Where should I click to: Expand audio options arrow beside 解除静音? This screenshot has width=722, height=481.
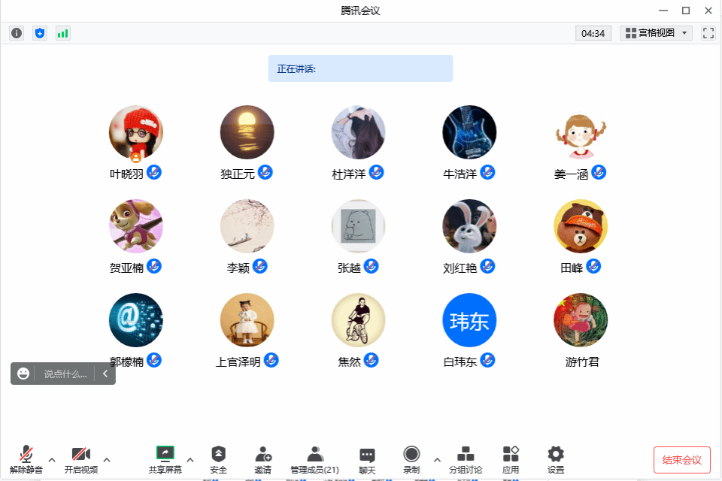click(52, 459)
